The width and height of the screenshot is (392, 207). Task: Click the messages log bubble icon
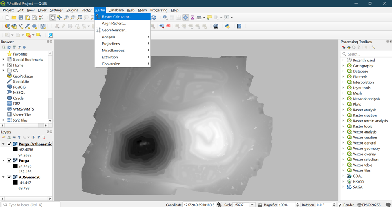pos(388,205)
